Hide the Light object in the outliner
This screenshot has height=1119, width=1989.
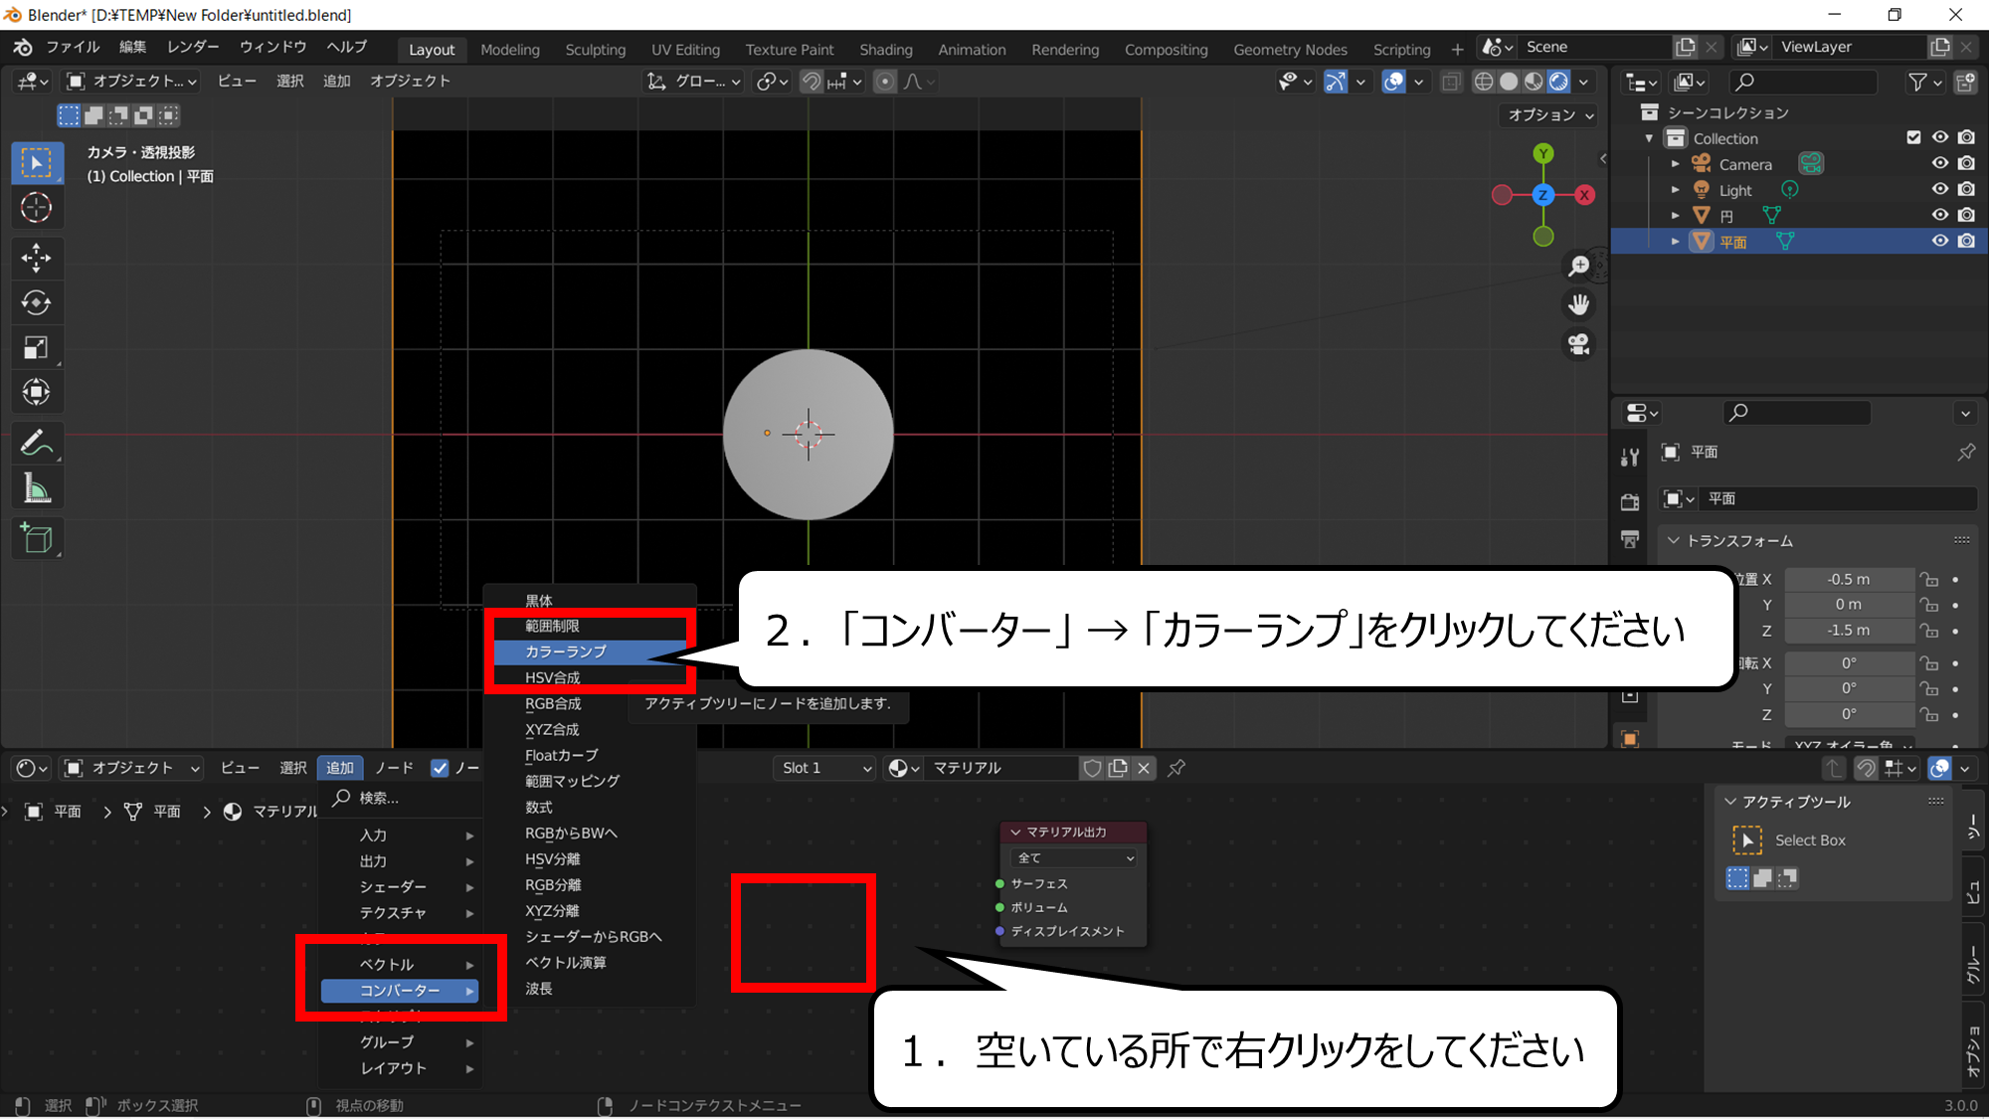coord(1939,189)
